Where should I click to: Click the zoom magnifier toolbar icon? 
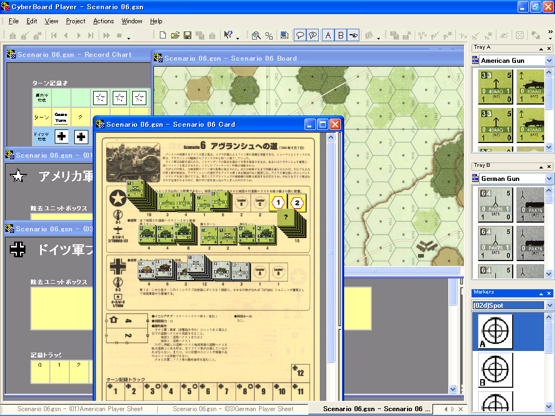(x=256, y=35)
